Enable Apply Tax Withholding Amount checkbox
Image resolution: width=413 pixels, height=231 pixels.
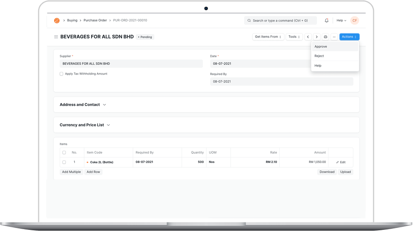point(61,74)
